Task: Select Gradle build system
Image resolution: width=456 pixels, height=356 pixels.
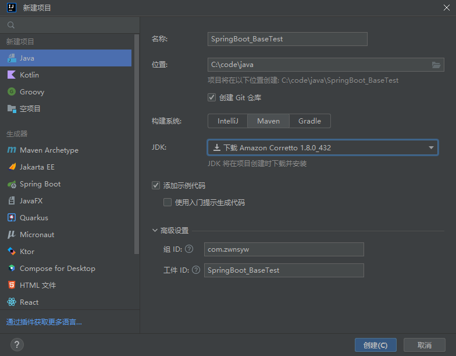Action: (309, 121)
